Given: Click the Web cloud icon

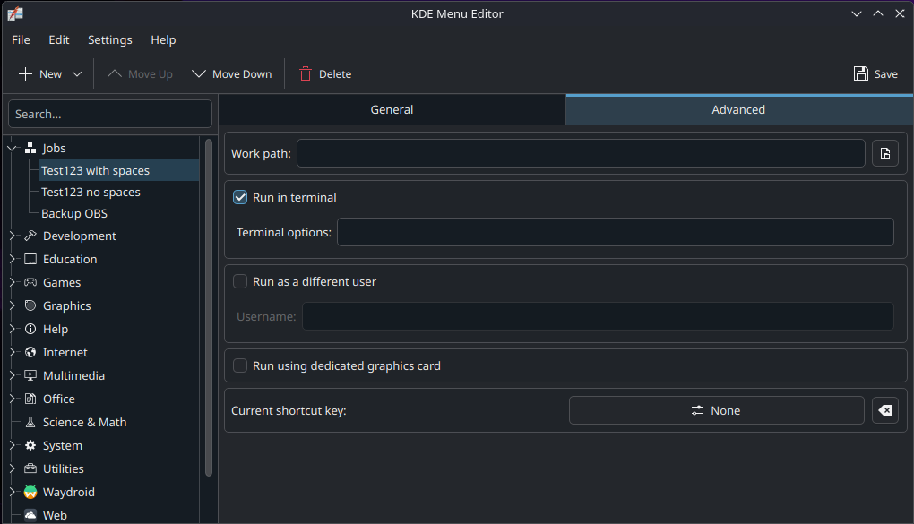Looking at the screenshot, I should (30, 515).
